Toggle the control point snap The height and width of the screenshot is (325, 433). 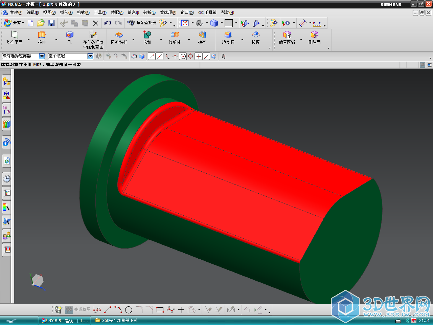tap(167, 56)
